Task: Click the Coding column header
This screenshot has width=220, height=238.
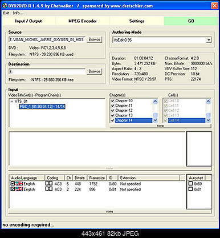Action: (x=55, y=178)
